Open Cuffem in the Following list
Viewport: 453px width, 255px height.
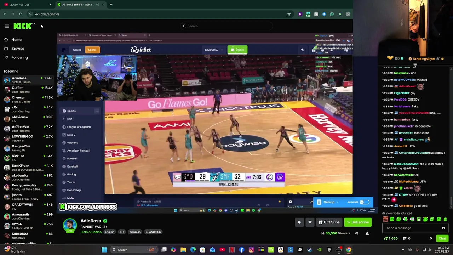pyautogui.click(x=28, y=90)
